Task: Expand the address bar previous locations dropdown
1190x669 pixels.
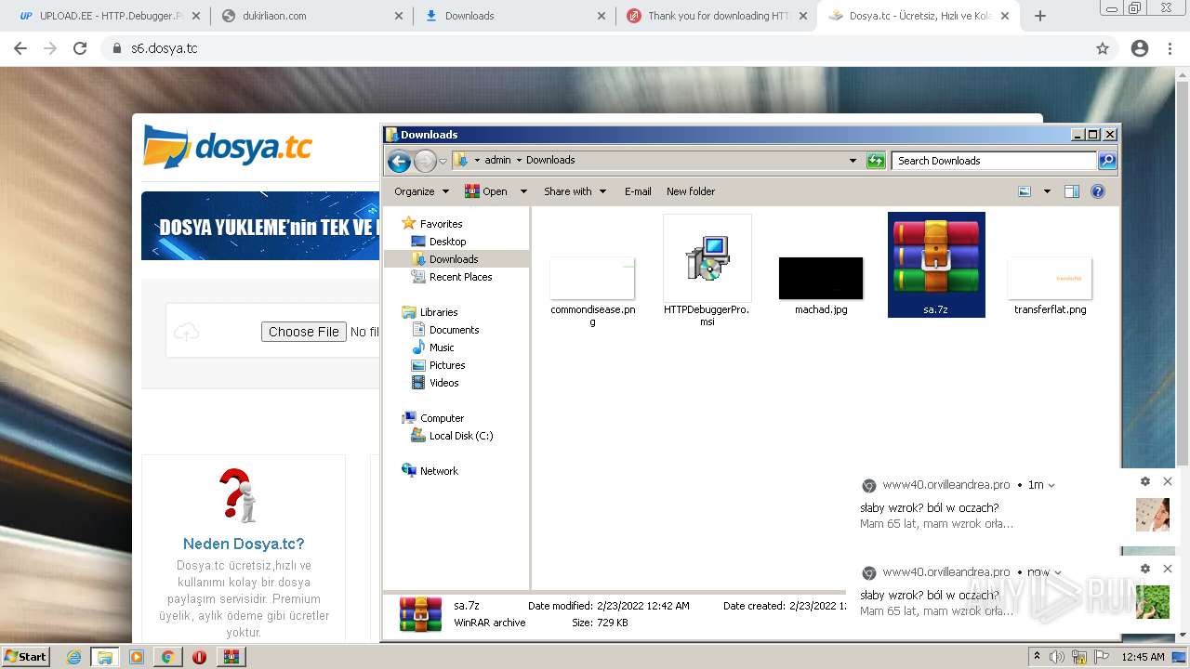Action: (853, 161)
